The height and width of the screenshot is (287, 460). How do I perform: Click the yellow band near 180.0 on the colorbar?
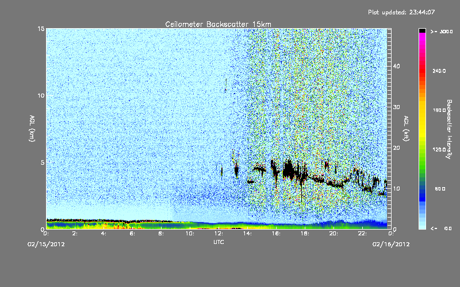(x=422, y=110)
